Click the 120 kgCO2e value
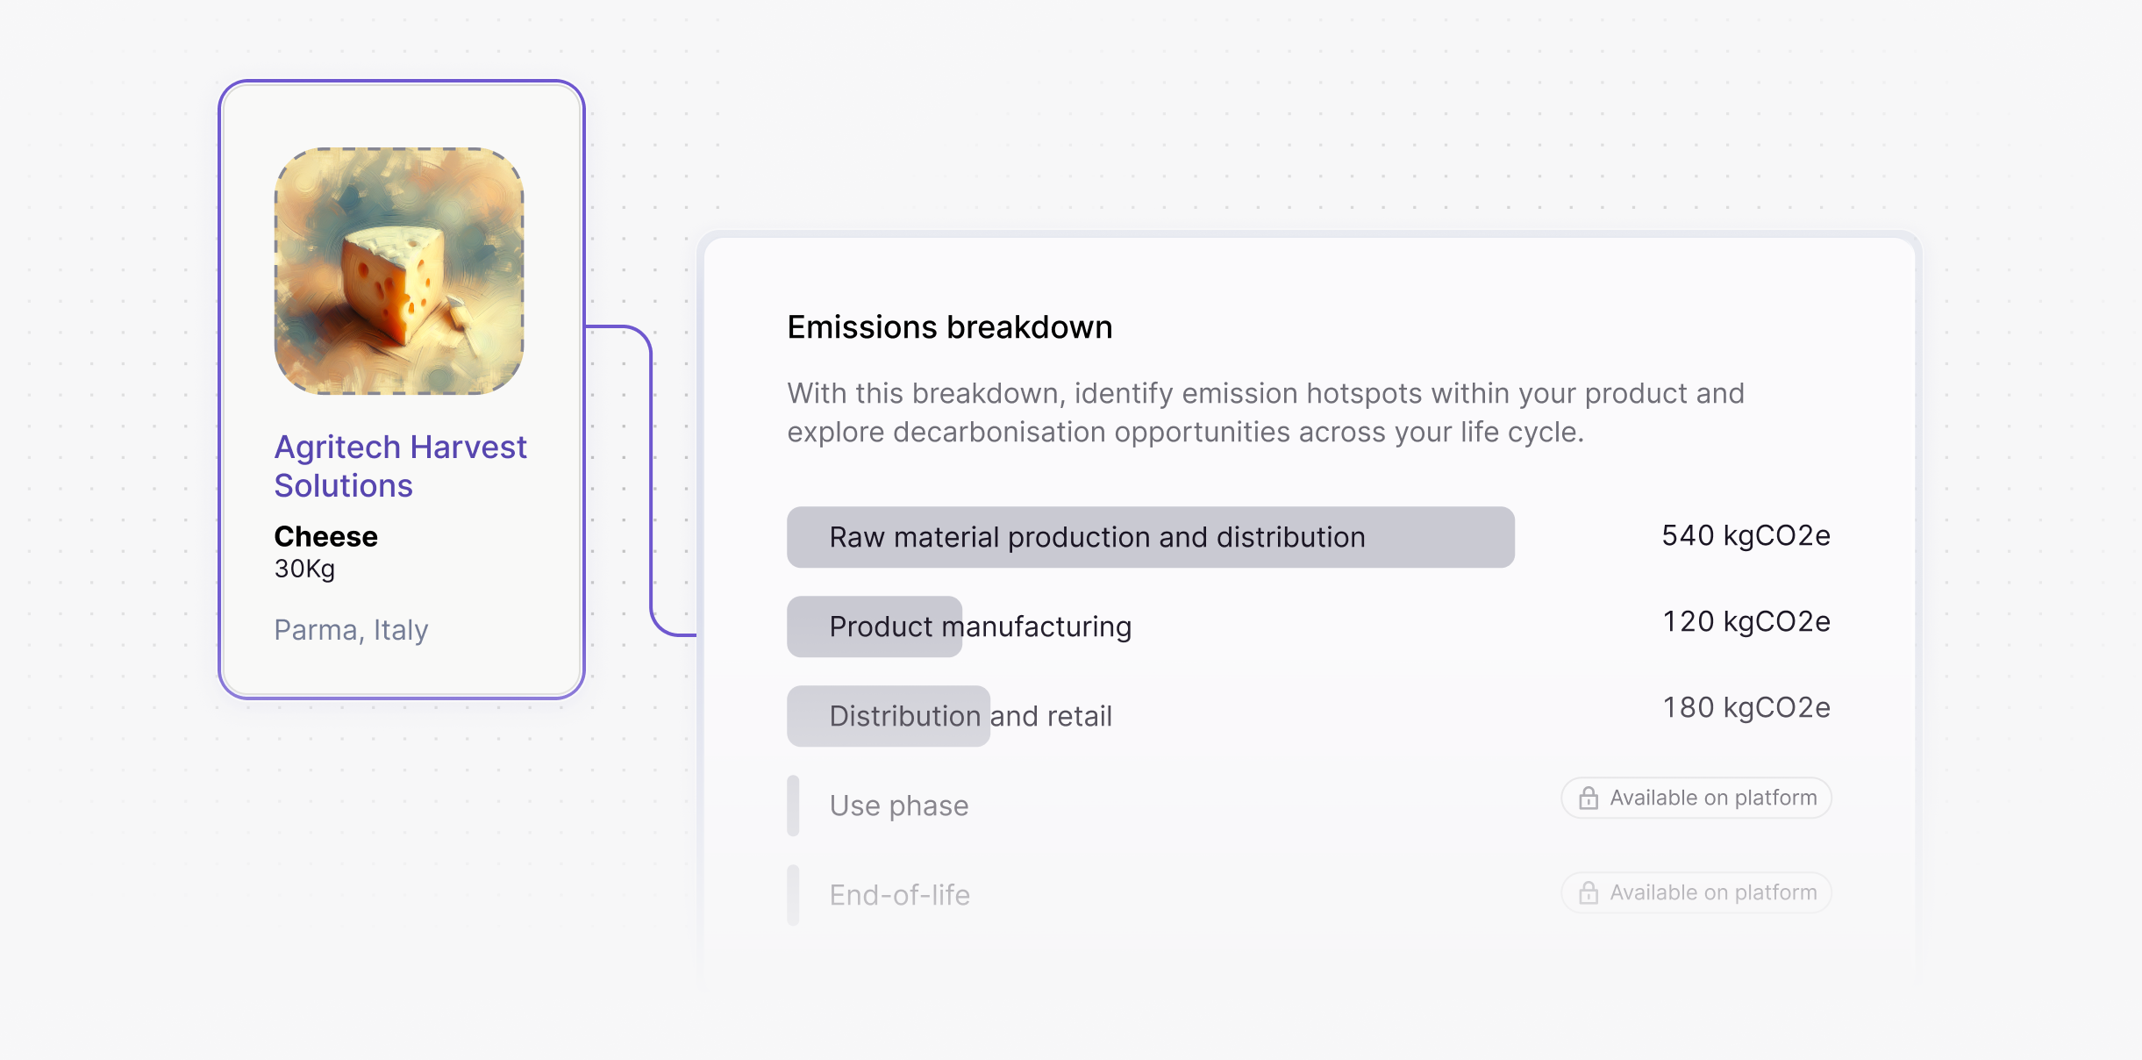The height and width of the screenshot is (1060, 2142). (x=1746, y=621)
